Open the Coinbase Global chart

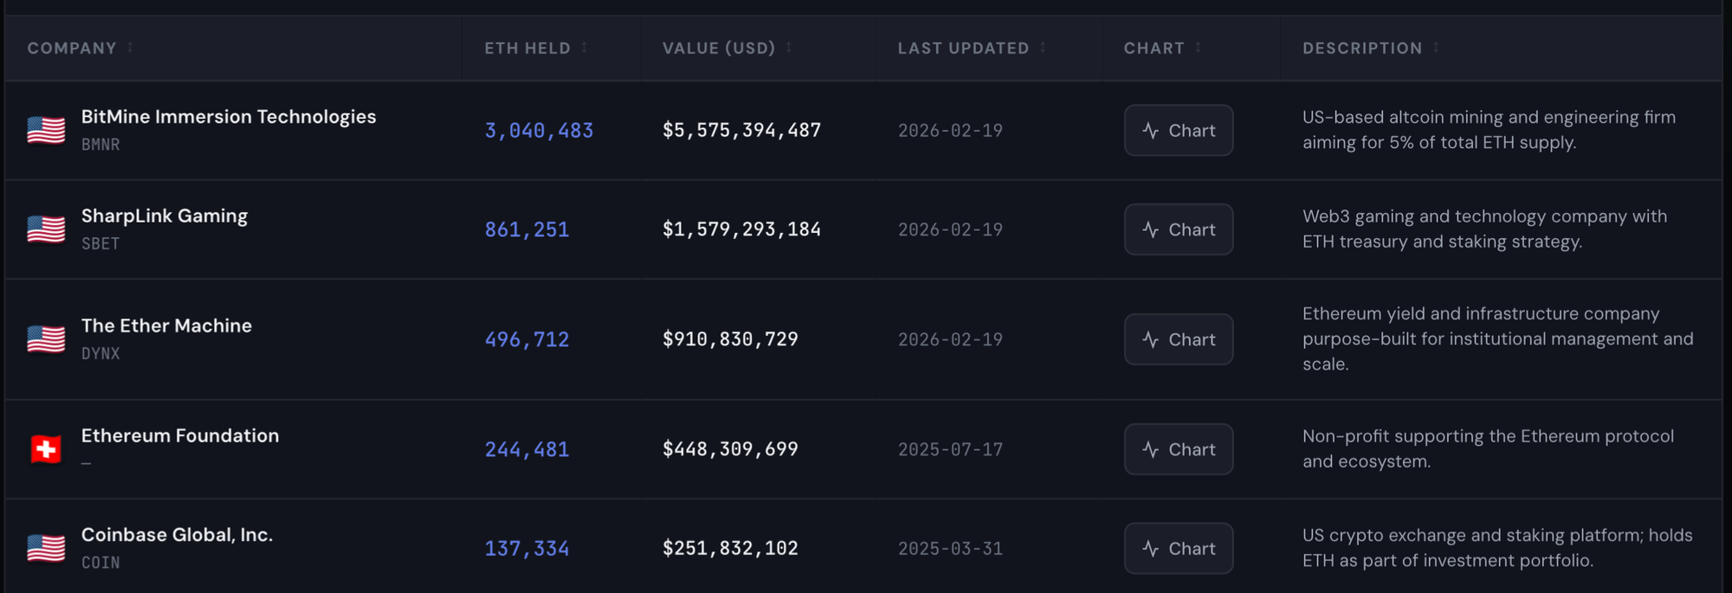1179,548
